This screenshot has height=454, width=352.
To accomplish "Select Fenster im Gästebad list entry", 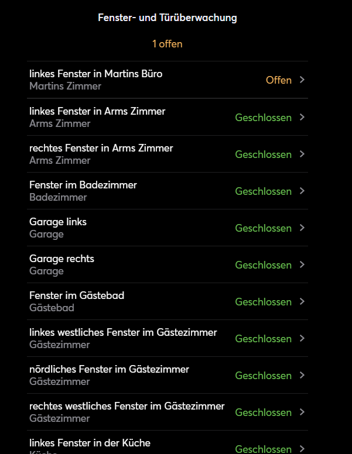I will click(x=77, y=301).
